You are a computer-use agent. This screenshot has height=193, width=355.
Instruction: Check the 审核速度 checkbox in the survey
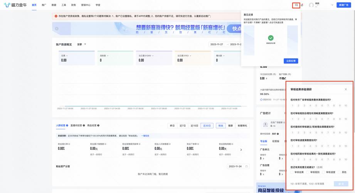pos(323,173)
